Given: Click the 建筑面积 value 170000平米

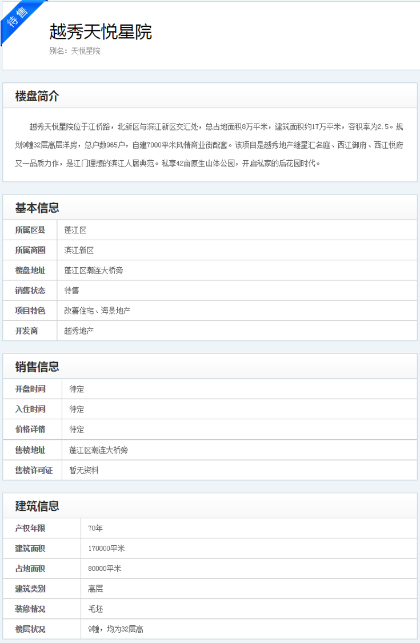Looking at the screenshot, I should click(106, 548).
